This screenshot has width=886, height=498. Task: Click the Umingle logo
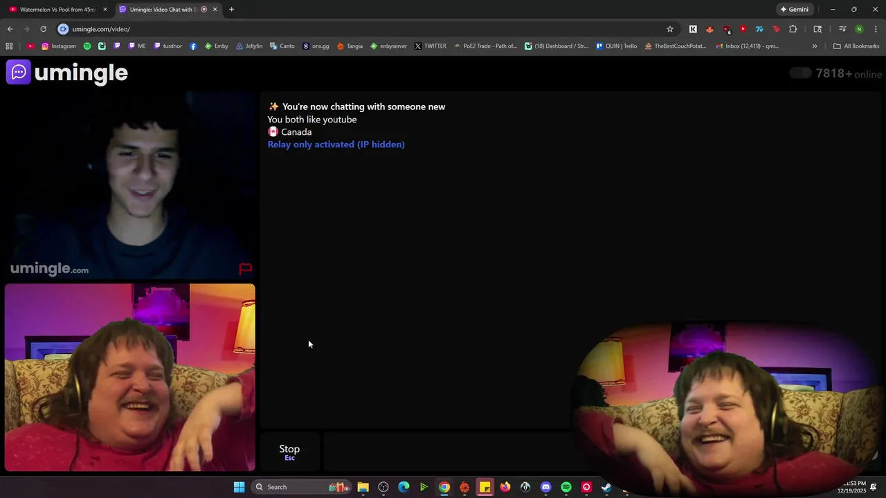[x=67, y=73]
